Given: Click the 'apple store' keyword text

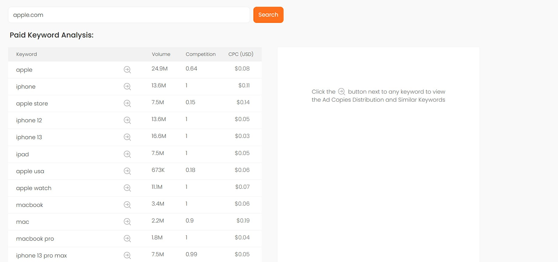Looking at the screenshot, I should pyautogui.click(x=32, y=104).
